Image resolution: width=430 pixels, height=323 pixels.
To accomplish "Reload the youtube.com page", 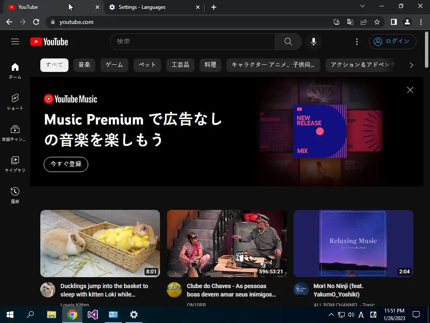I will [x=36, y=22].
